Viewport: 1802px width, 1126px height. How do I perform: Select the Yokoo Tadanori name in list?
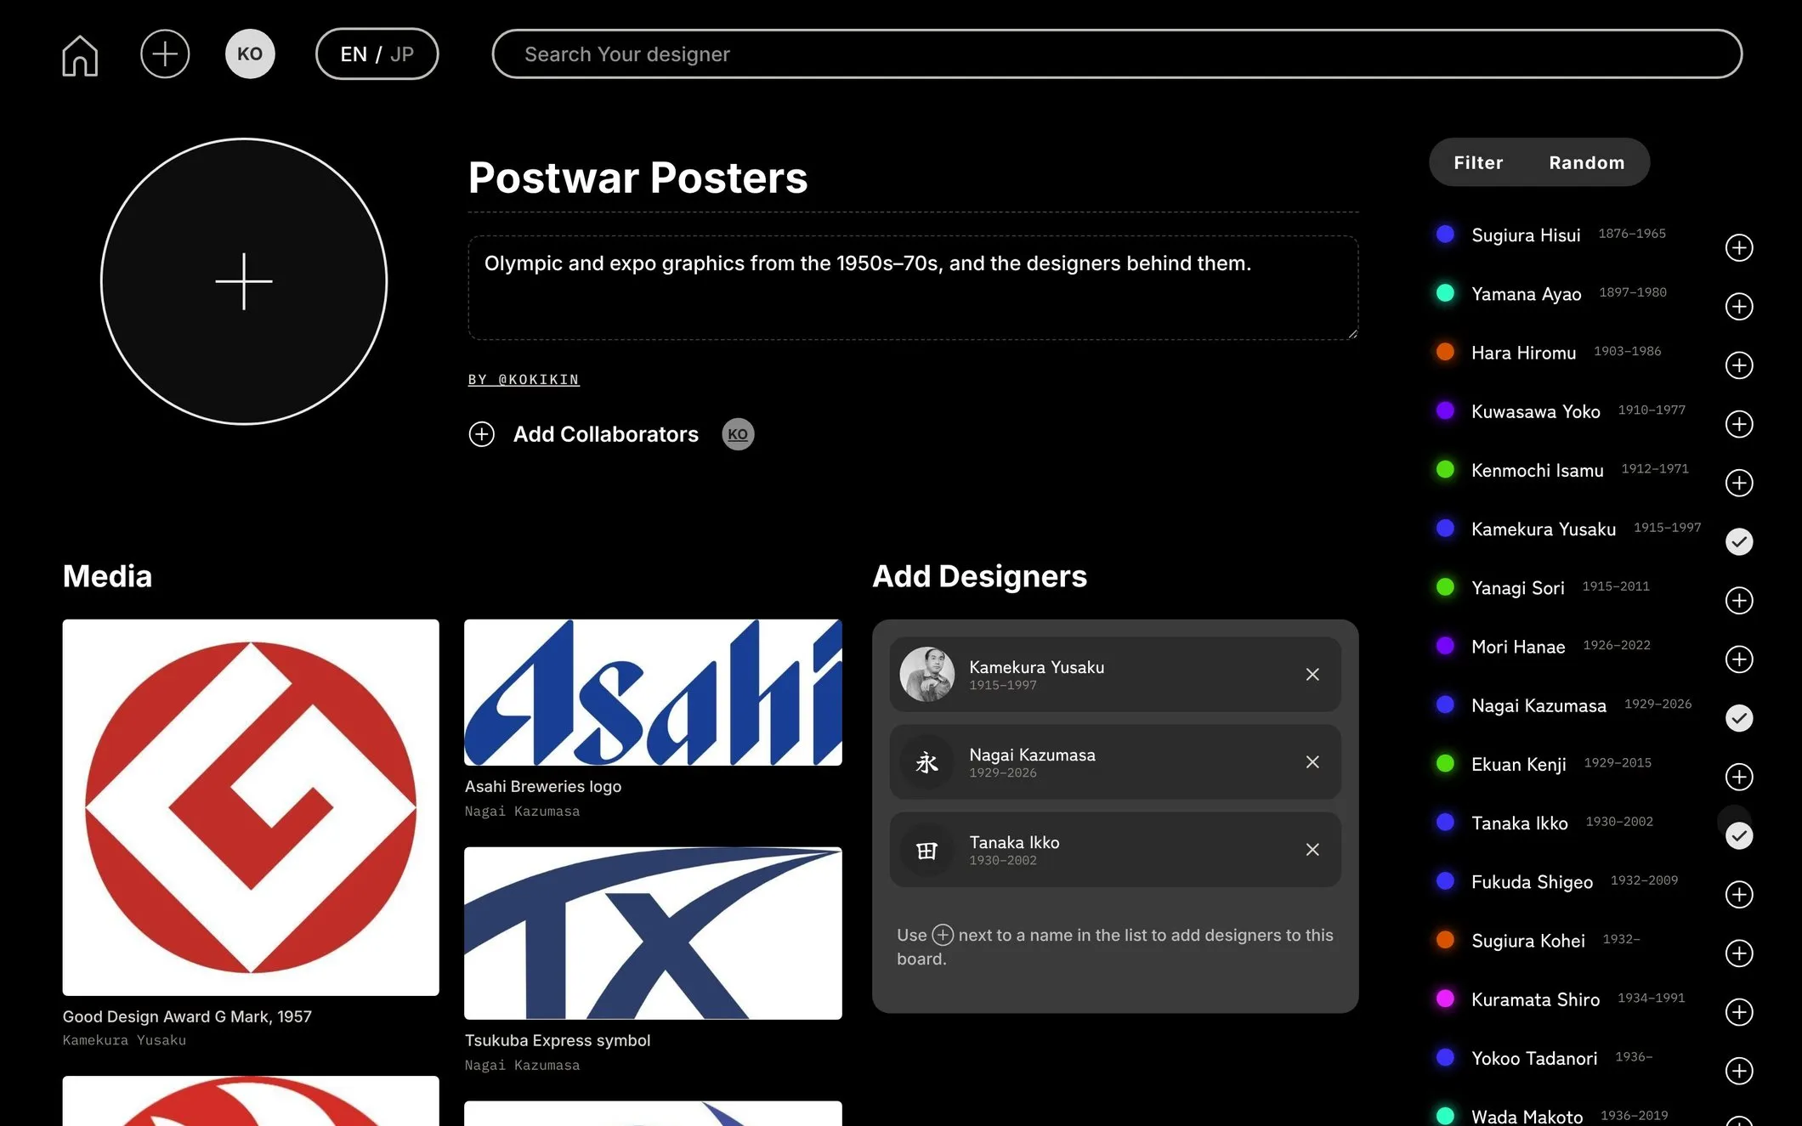tap(1534, 1058)
